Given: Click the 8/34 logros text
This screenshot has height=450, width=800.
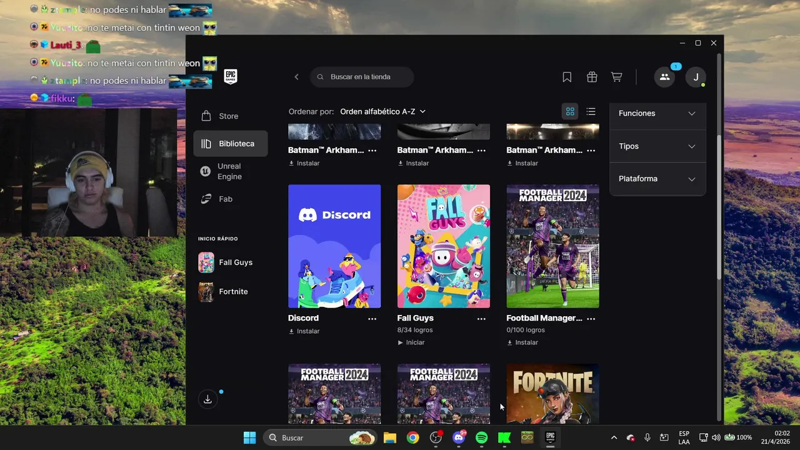Looking at the screenshot, I should [x=415, y=330].
